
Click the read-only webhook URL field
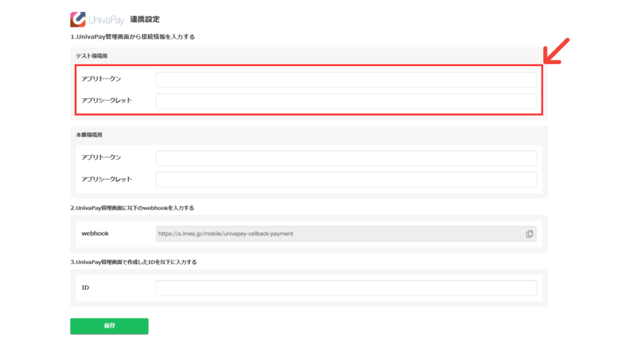click(338, 234)
